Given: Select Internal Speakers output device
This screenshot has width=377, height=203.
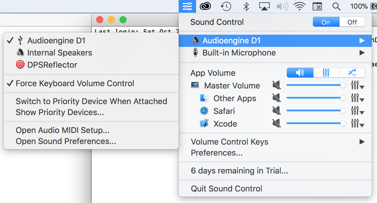Looking at the screenshot, I should tap(59, 53).
